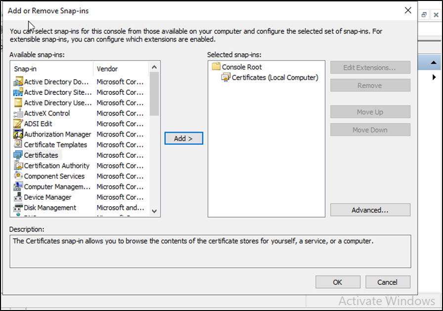Click the Add > button
443x311 pixels.
click(183, 138)
